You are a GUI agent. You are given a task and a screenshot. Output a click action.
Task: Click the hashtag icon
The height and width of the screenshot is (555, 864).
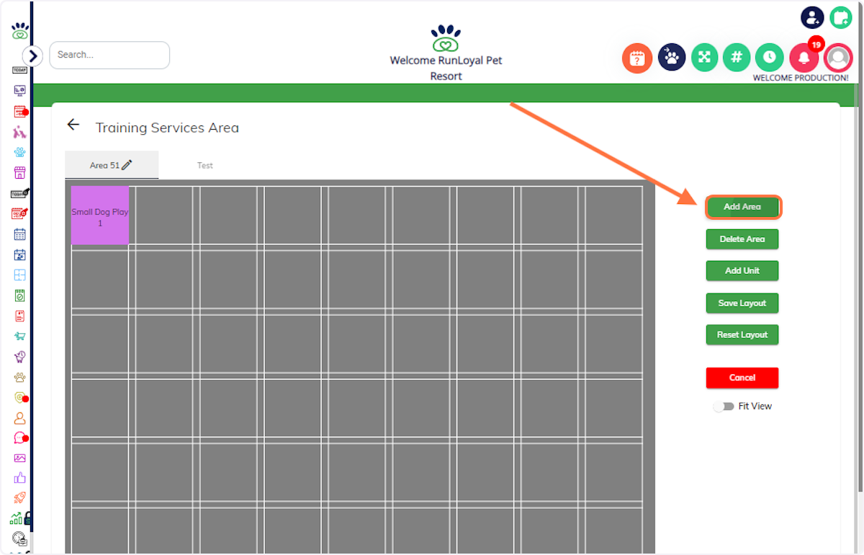pos(736,58)
